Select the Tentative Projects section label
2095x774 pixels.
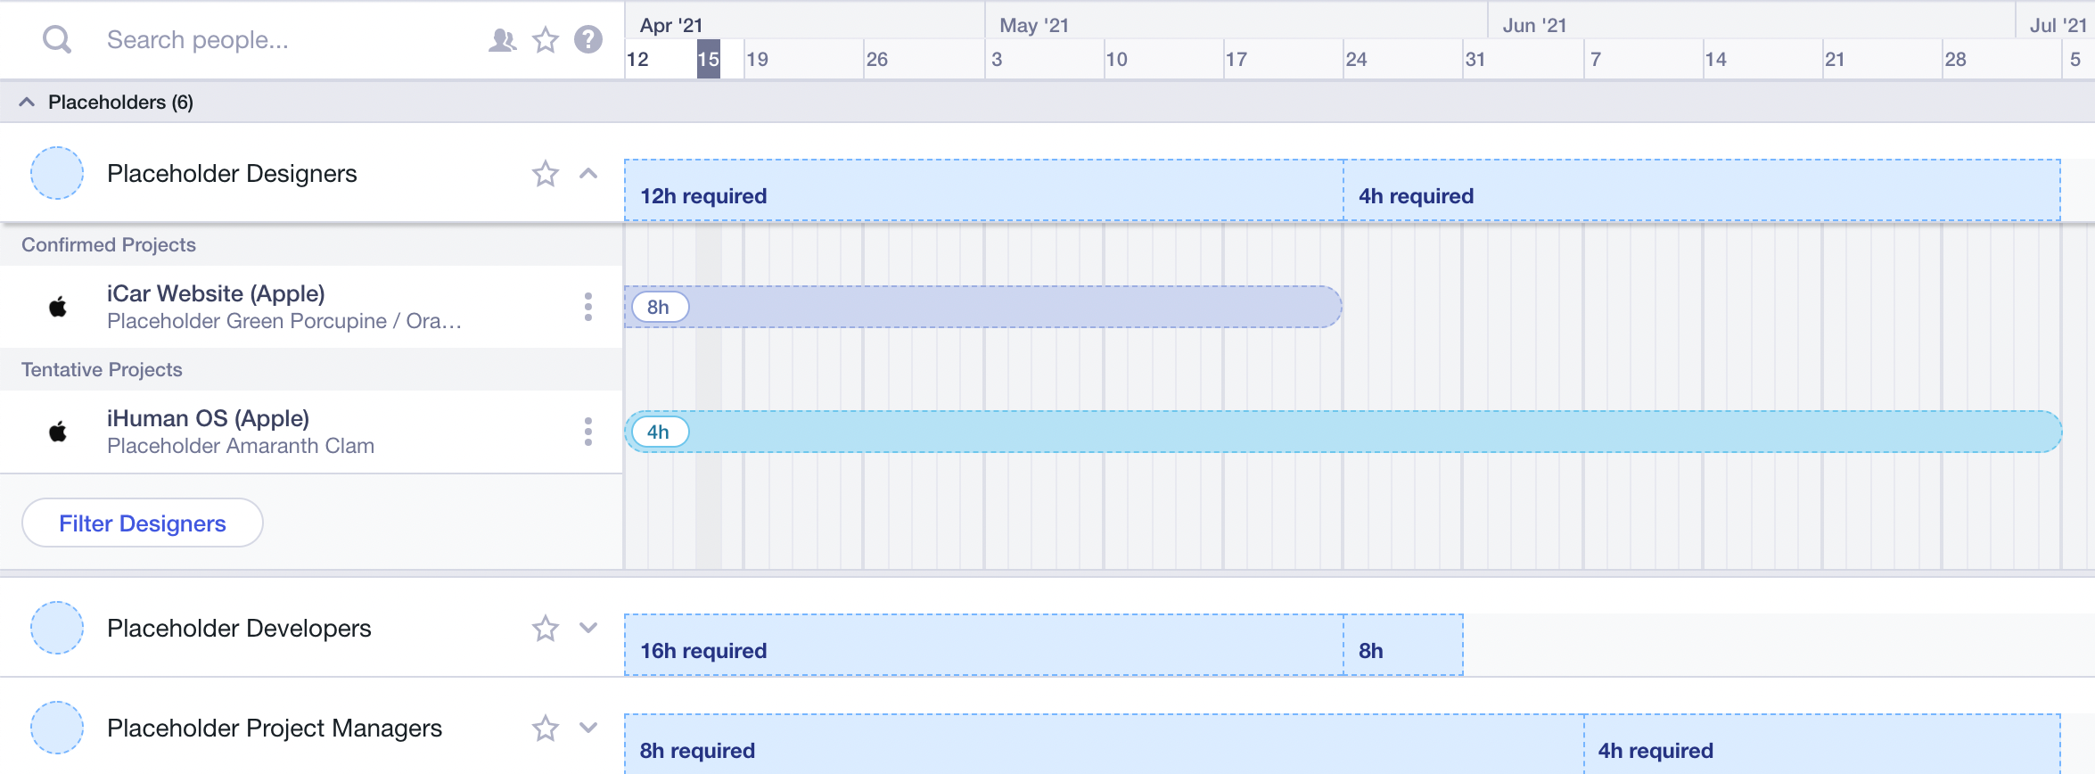click(x=102, y=369)
